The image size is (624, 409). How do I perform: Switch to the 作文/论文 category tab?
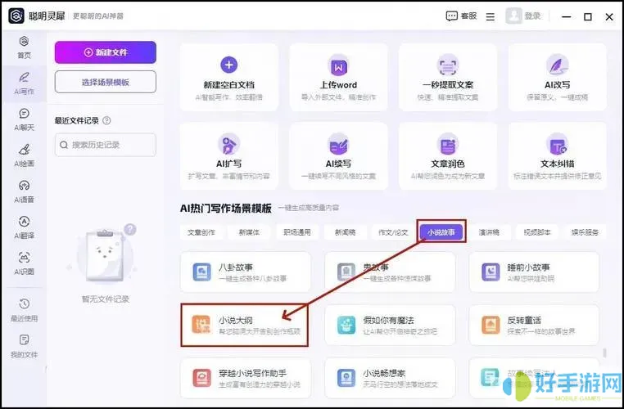pos(393,232)
